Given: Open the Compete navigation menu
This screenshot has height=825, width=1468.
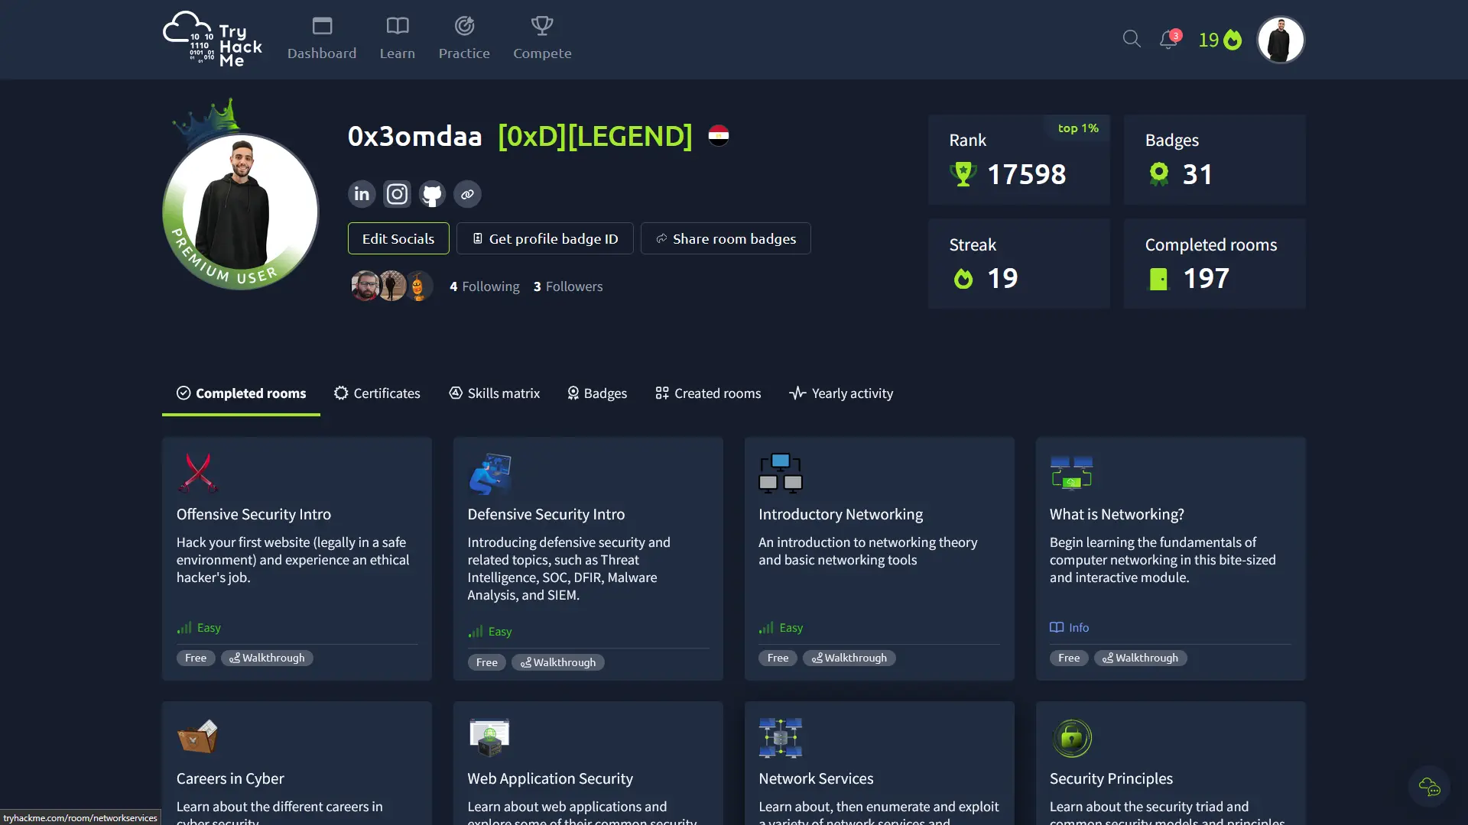Looking at the screenshot, I should 542,38.
